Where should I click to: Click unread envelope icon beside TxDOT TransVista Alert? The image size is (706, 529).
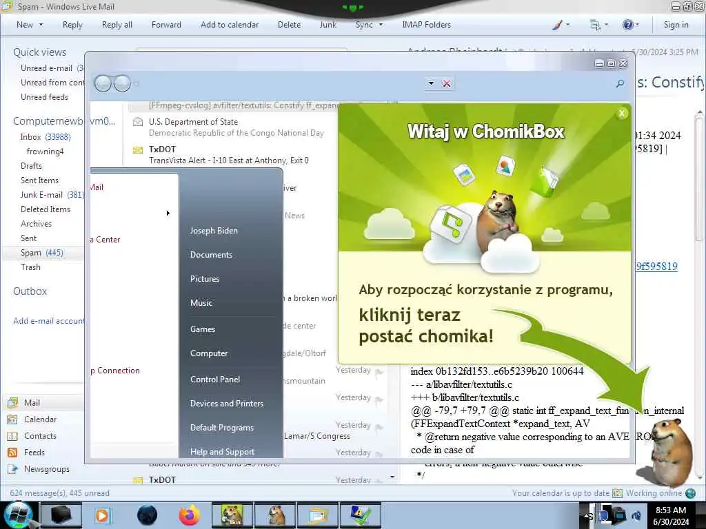coord(138,149)
